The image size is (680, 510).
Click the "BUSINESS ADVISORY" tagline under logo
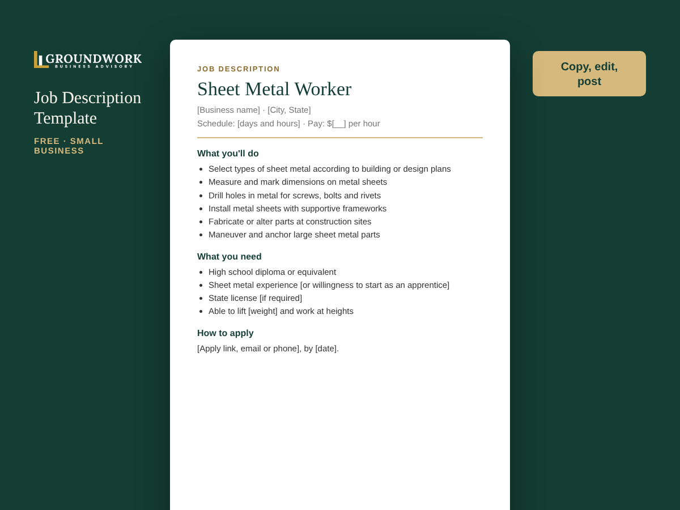click(94, 67)
